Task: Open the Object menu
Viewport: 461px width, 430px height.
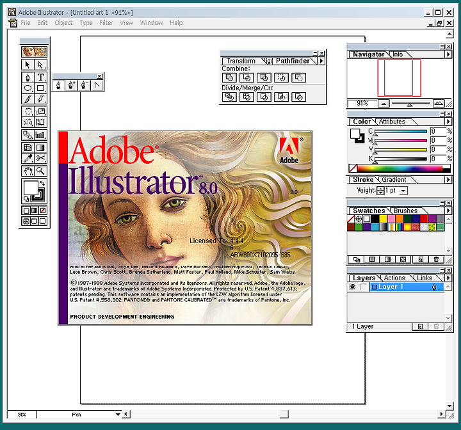Action: [x=63, y=22]
